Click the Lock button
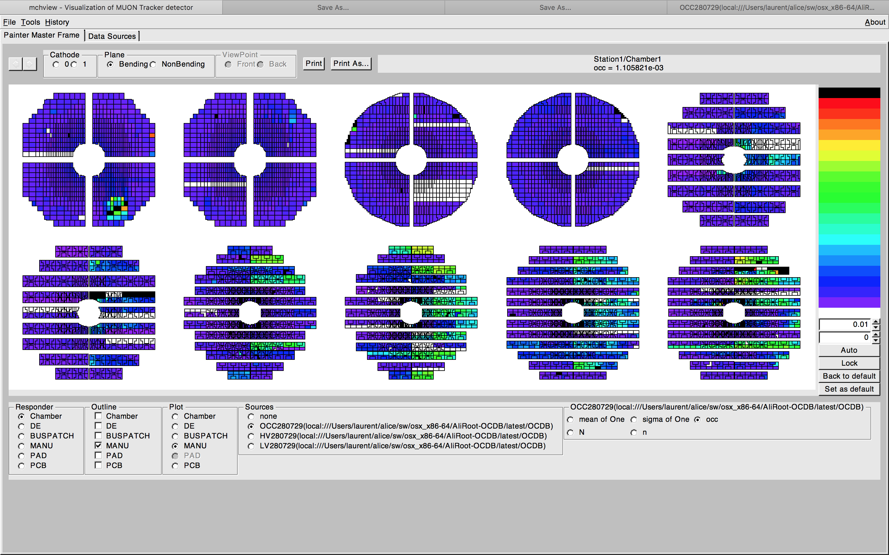This screenshot has height=555, width=889. pos(849,363)
